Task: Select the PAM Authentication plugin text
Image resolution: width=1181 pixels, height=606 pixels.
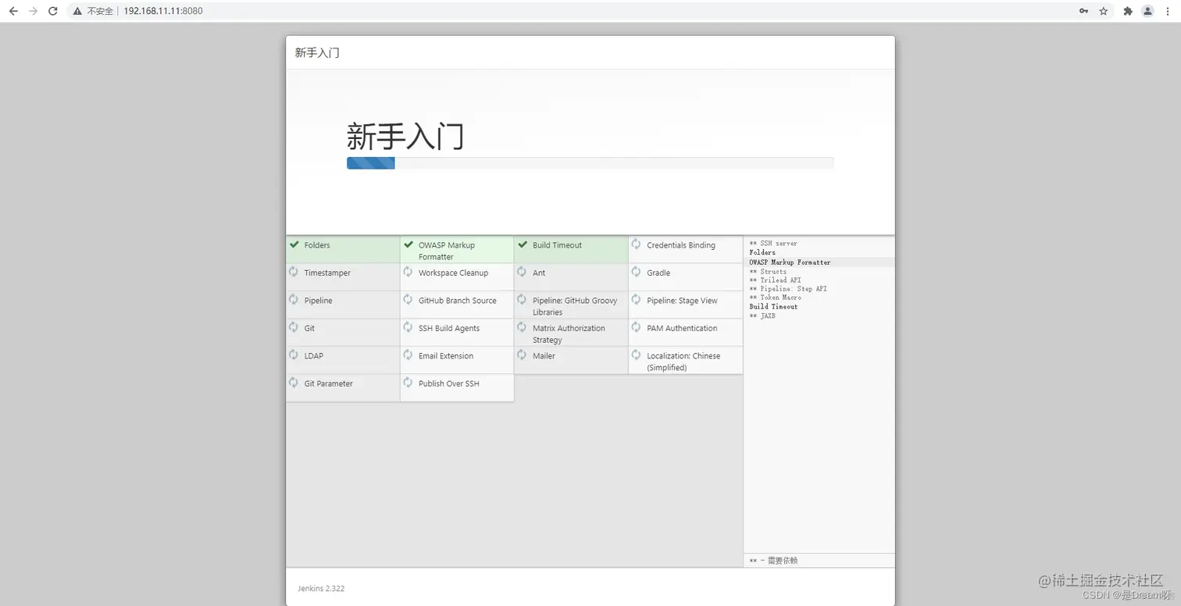Action: pos(682,328)
